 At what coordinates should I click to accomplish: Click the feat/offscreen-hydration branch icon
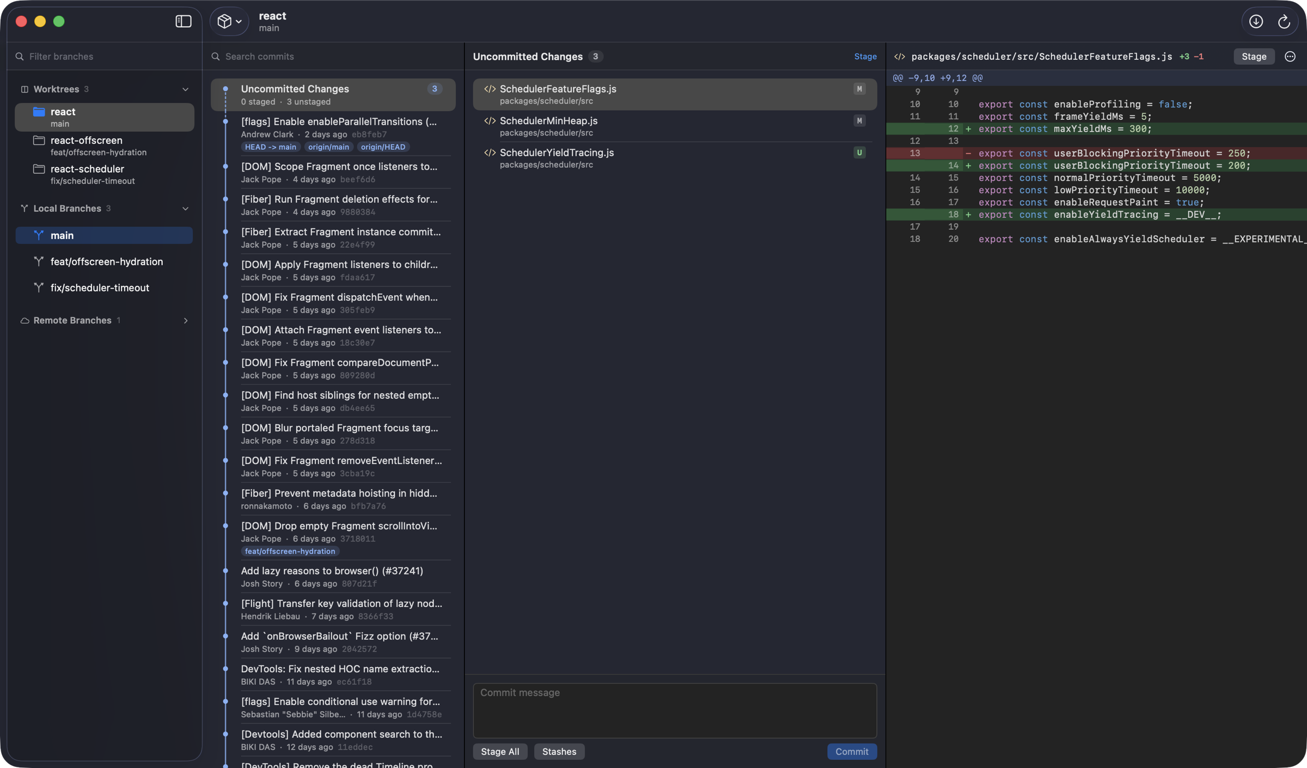click(x=39, y=261)
